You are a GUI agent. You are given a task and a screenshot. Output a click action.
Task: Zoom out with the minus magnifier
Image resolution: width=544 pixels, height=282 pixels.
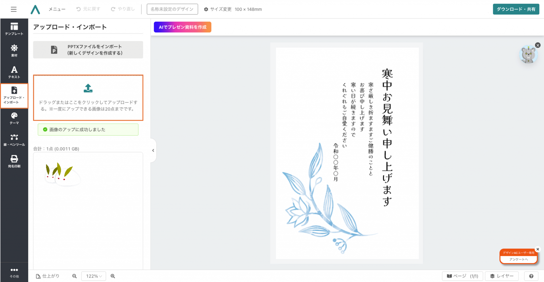tap(74, 276)
